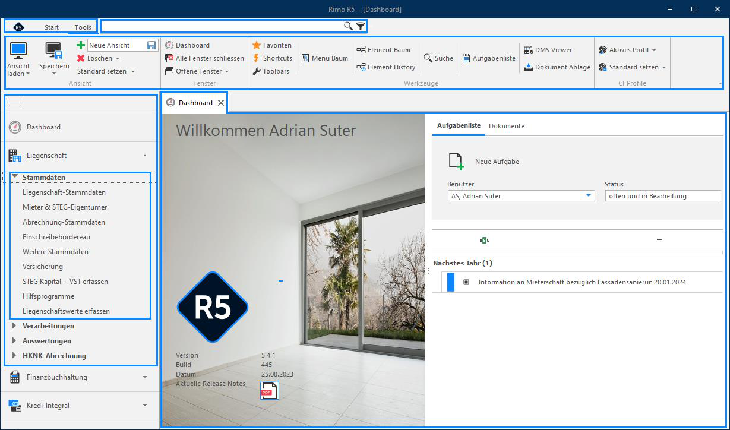730x430 pixels.
Task: Open Abrechnung-Stammdaten
Action: [x=64, y=222]
